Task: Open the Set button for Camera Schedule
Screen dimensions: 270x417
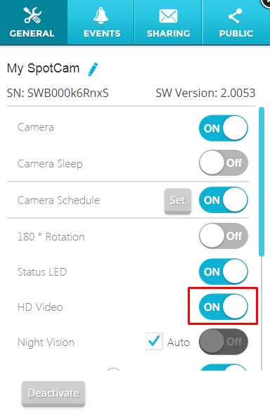Action: [x=178, y=201]
